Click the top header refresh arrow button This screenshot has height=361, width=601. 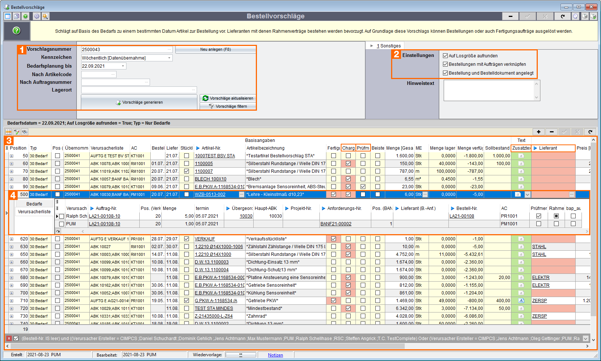click(562, 16)
